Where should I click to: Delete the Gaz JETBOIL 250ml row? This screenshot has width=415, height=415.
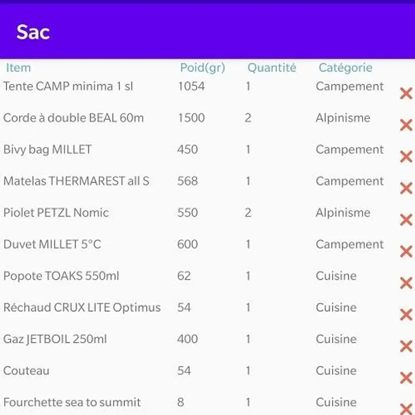pyautogui.click(x=406, y=346)
